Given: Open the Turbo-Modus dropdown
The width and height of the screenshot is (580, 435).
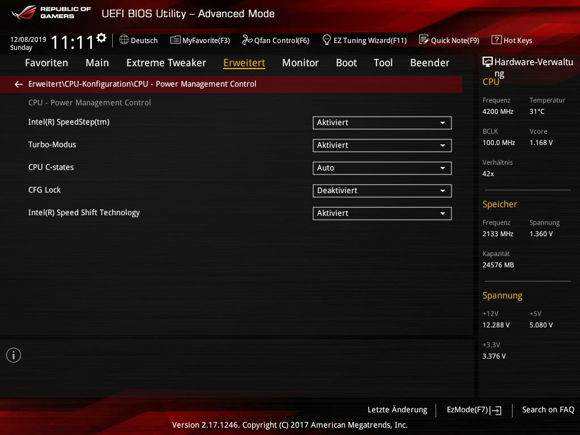Looking at the screenshot, I should click(382, 146).
